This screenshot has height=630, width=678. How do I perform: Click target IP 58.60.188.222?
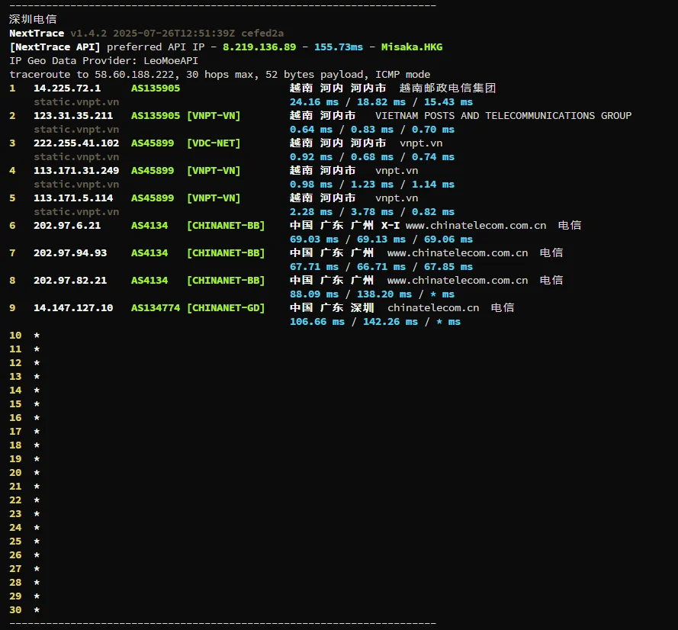pyautogui.click(x=134, y=75)
